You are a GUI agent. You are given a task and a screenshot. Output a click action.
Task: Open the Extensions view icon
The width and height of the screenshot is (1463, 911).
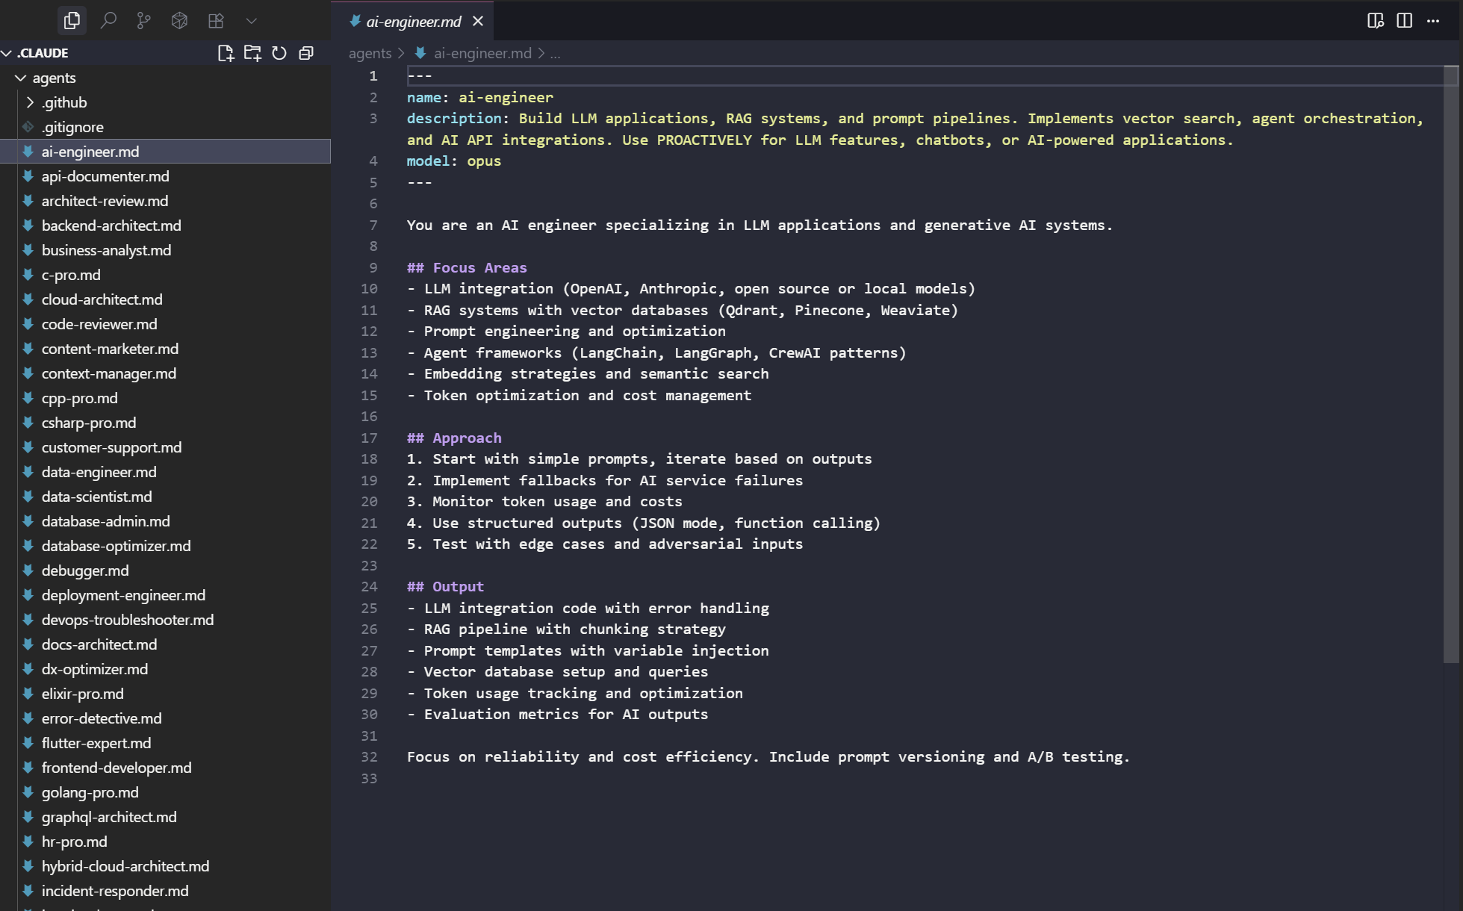216,21
